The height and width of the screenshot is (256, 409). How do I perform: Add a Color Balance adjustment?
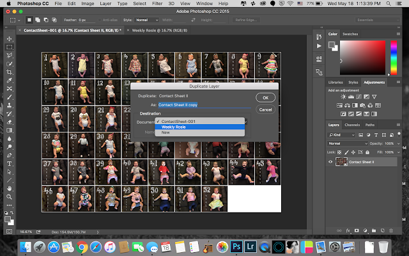tap(347, 105)
